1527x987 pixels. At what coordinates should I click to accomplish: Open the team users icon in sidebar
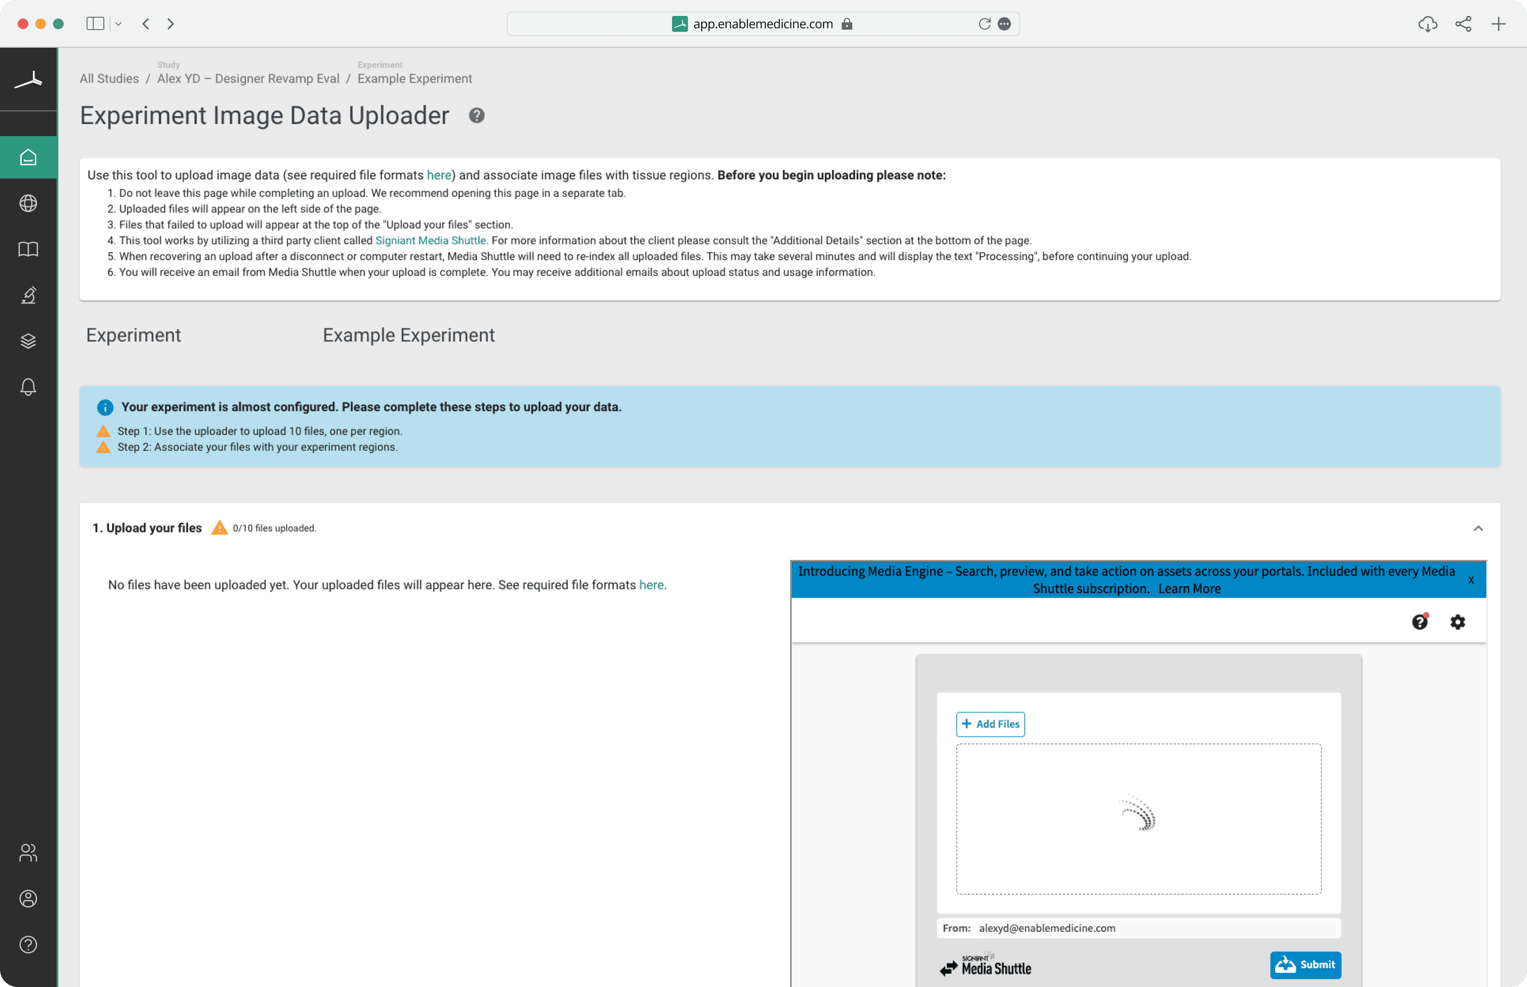point(28,852)
